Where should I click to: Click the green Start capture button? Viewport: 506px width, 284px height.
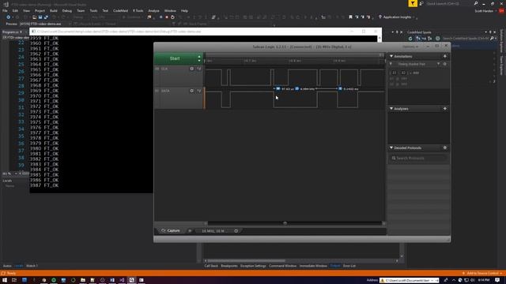point(175,58)
